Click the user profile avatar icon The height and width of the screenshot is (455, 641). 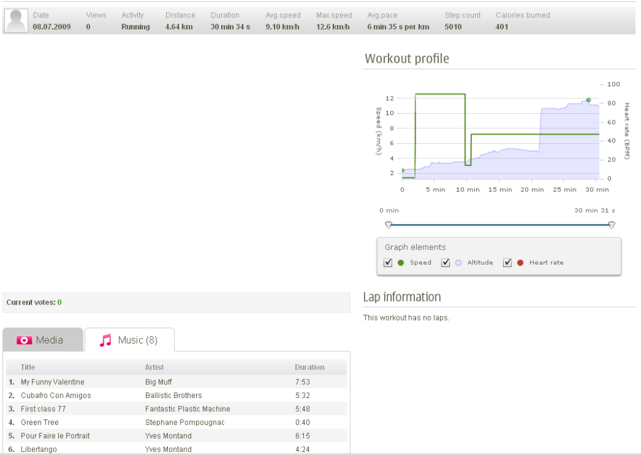click(x=16, y=21)
